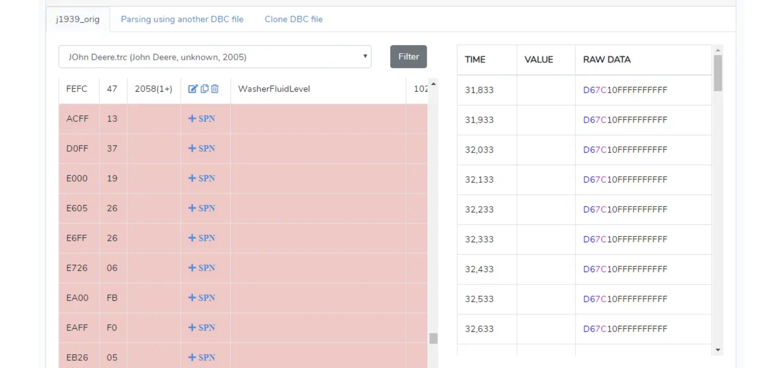The image size is (783, 368).
Task: Click the + SPN icon on the D0FF row
Action: [202, 148]
